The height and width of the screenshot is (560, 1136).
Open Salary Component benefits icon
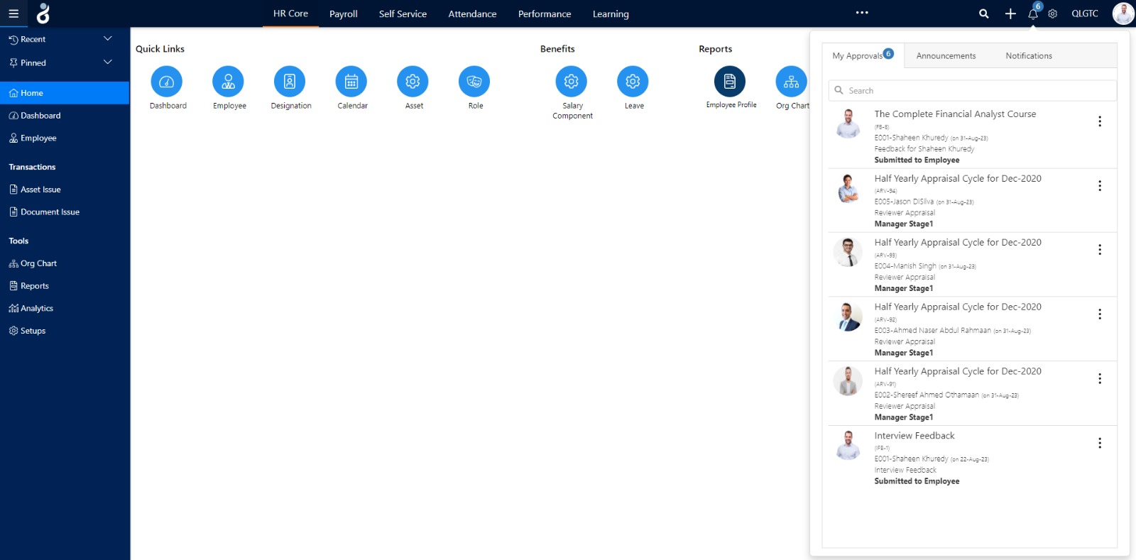point(572,82)
